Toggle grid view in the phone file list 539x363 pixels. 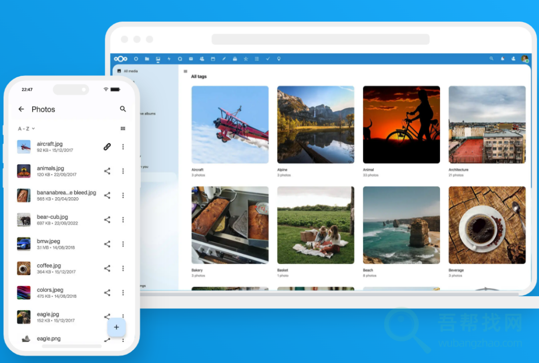[123, 128]
